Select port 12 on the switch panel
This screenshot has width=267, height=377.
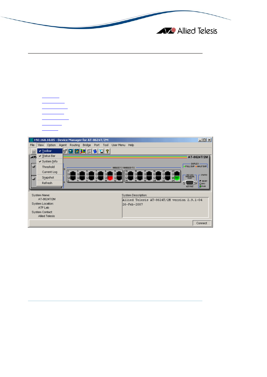[x=119, y=178]
